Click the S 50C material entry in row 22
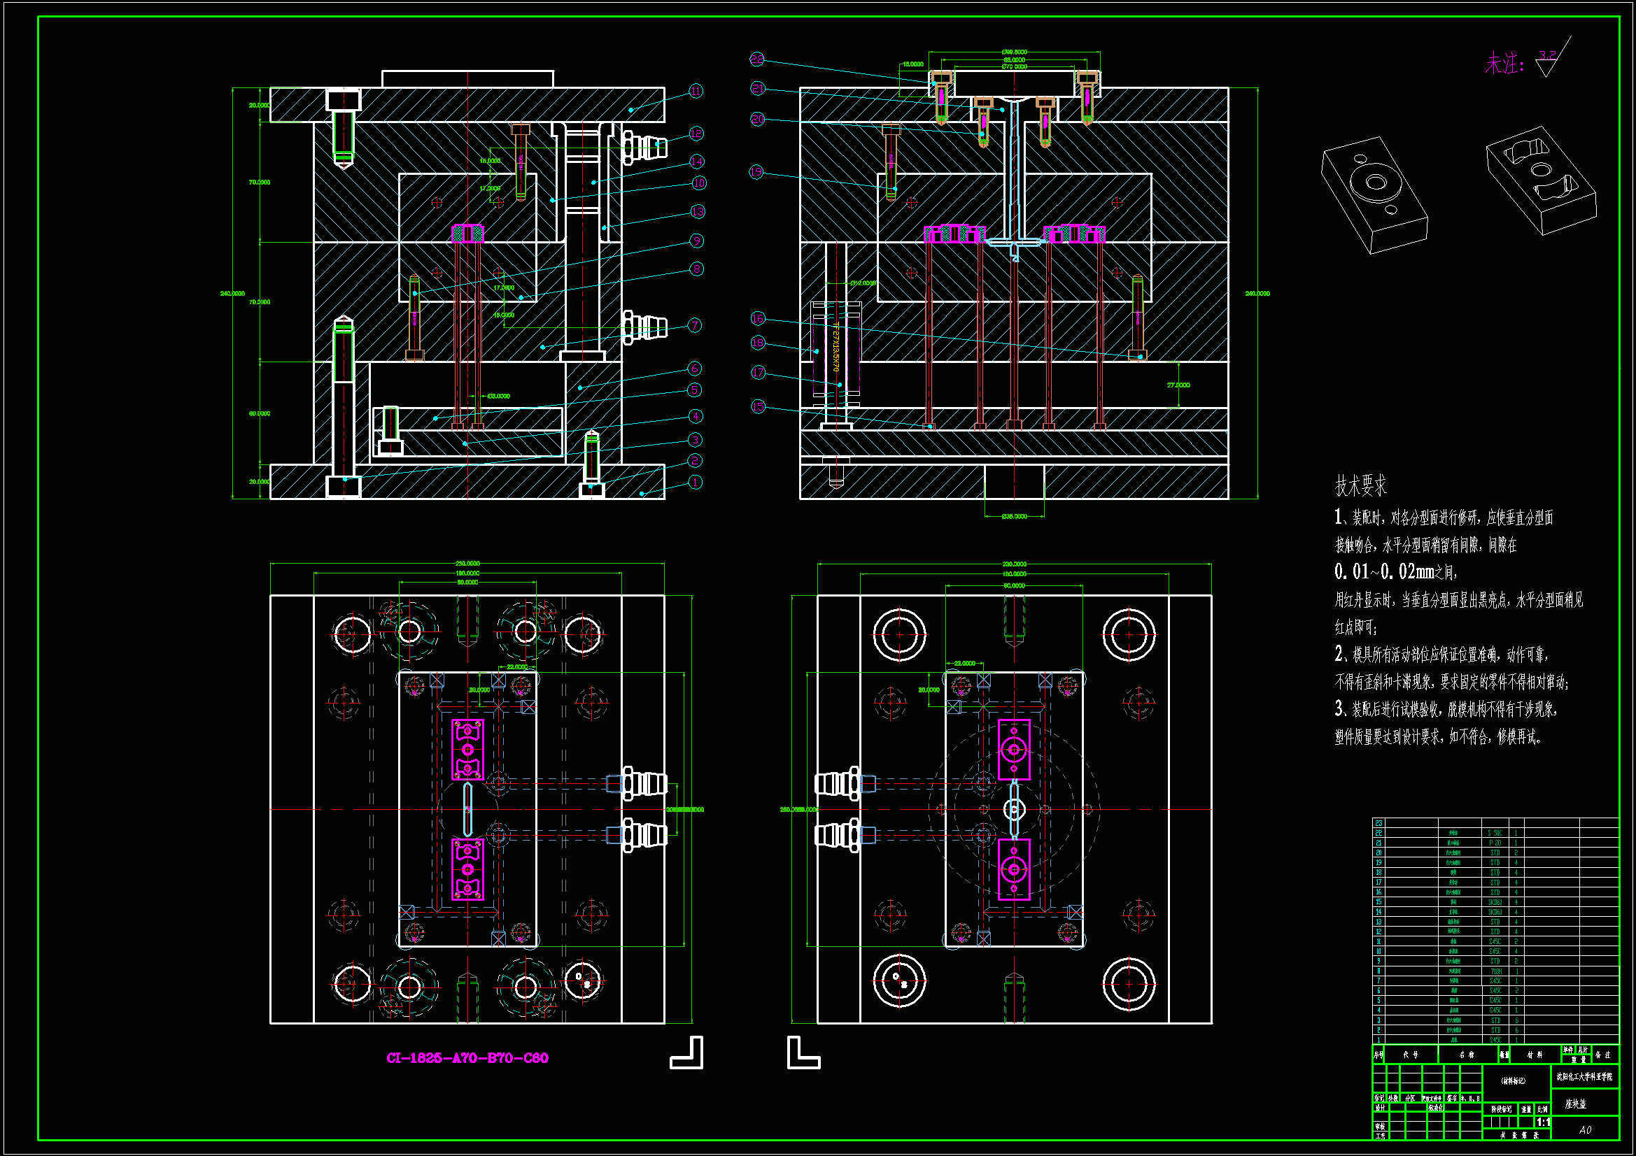 point(1495,833)
